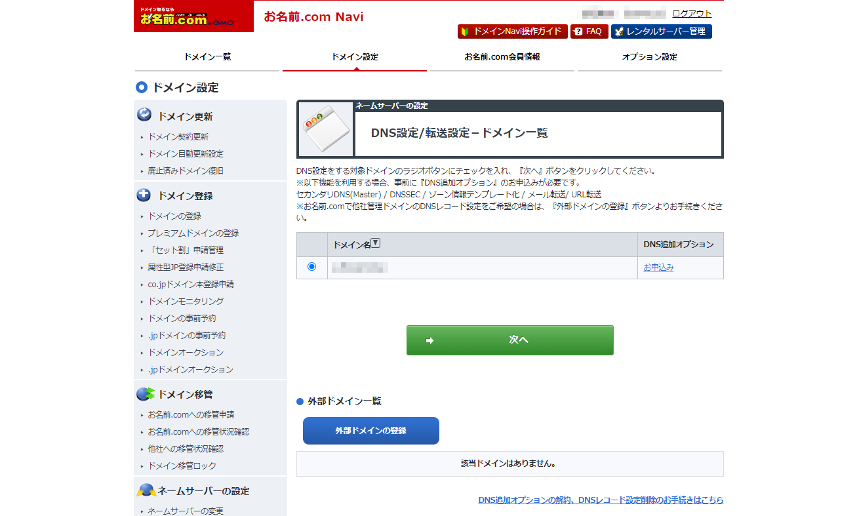Click the ドメイン移管 transfer icon
The width and height of the screenshot is (857, 516).
[x=145, y=394]
